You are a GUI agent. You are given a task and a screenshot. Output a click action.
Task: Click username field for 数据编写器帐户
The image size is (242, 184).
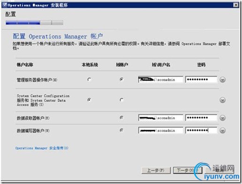point(160,130)
